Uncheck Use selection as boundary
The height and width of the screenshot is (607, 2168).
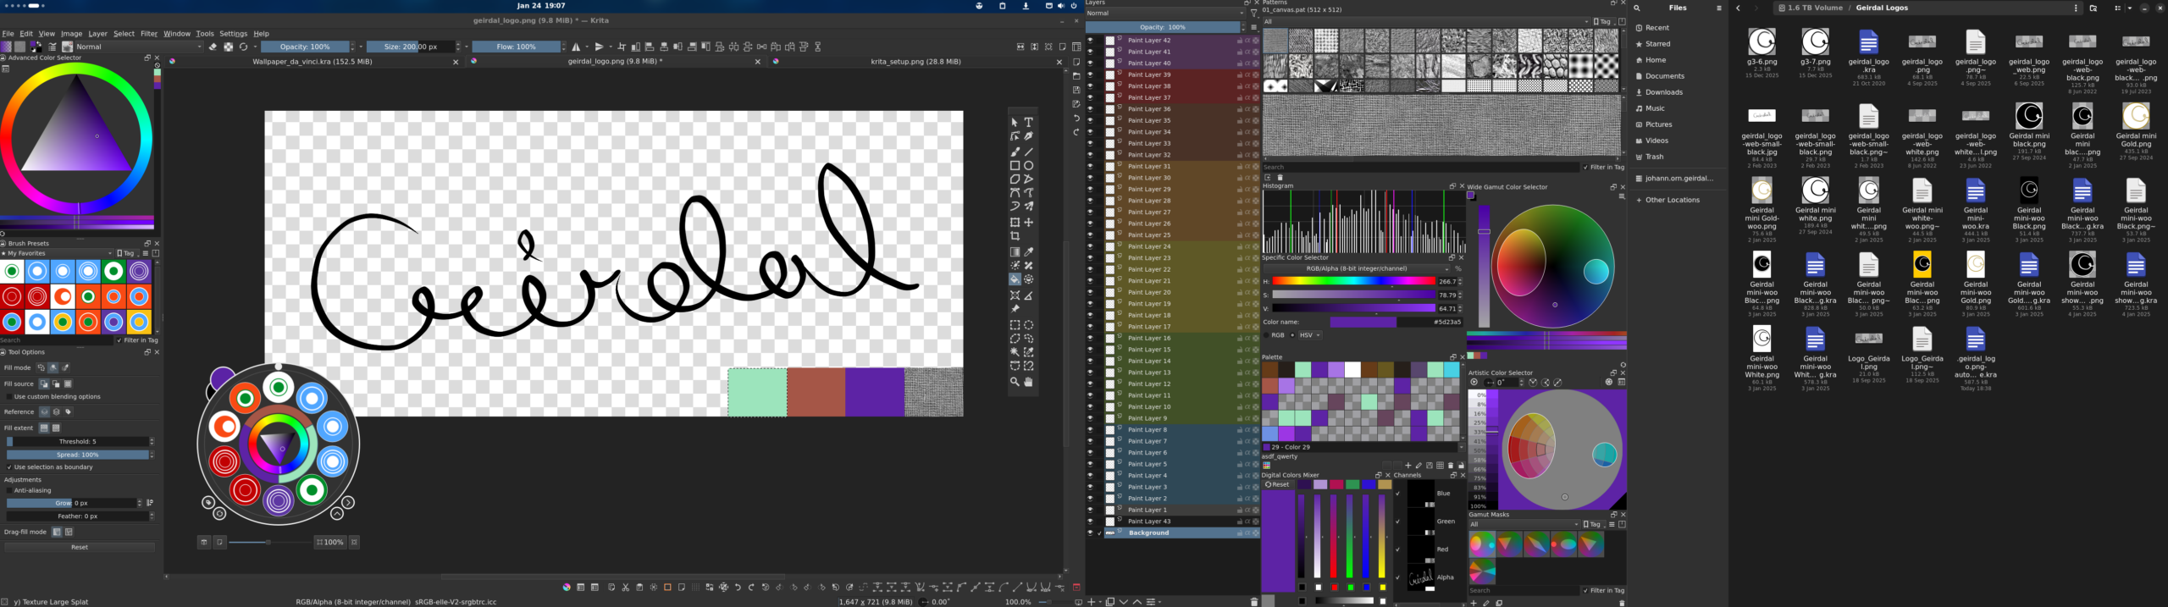click(9, 467)
